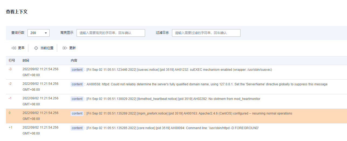
Task: Click the double-left arrow earlier icon
Action: (14, 48)
